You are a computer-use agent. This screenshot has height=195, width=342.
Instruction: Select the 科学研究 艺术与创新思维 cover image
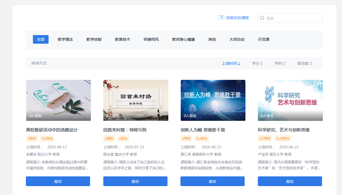[290, 100]
